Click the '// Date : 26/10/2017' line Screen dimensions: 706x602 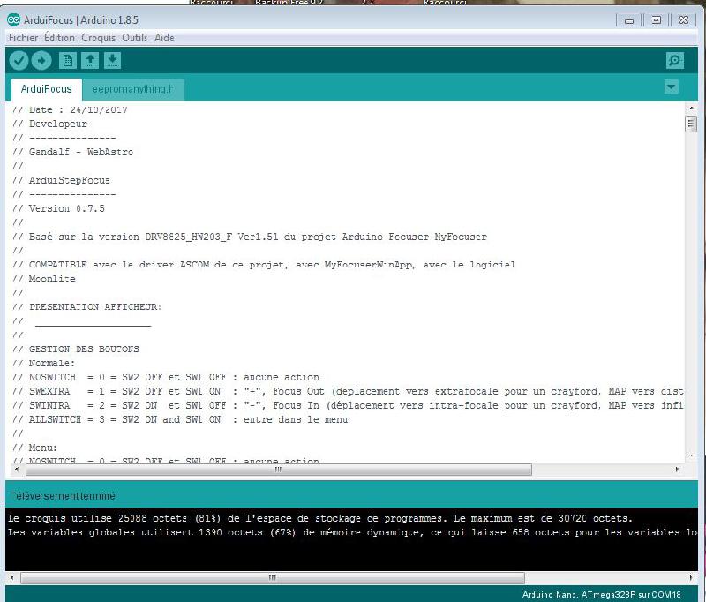click(x=71, y=109)
